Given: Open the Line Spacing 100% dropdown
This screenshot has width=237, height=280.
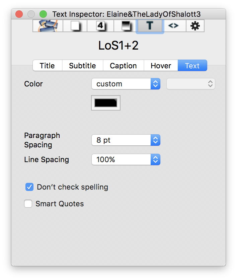Looking at the screenshot, I should coord(126,159).
